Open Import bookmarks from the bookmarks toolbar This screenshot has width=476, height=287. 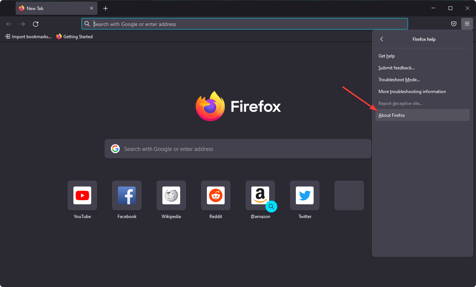tap(28, 36)
